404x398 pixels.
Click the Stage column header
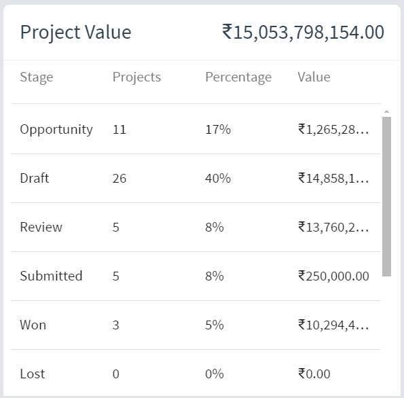[37, 77]
